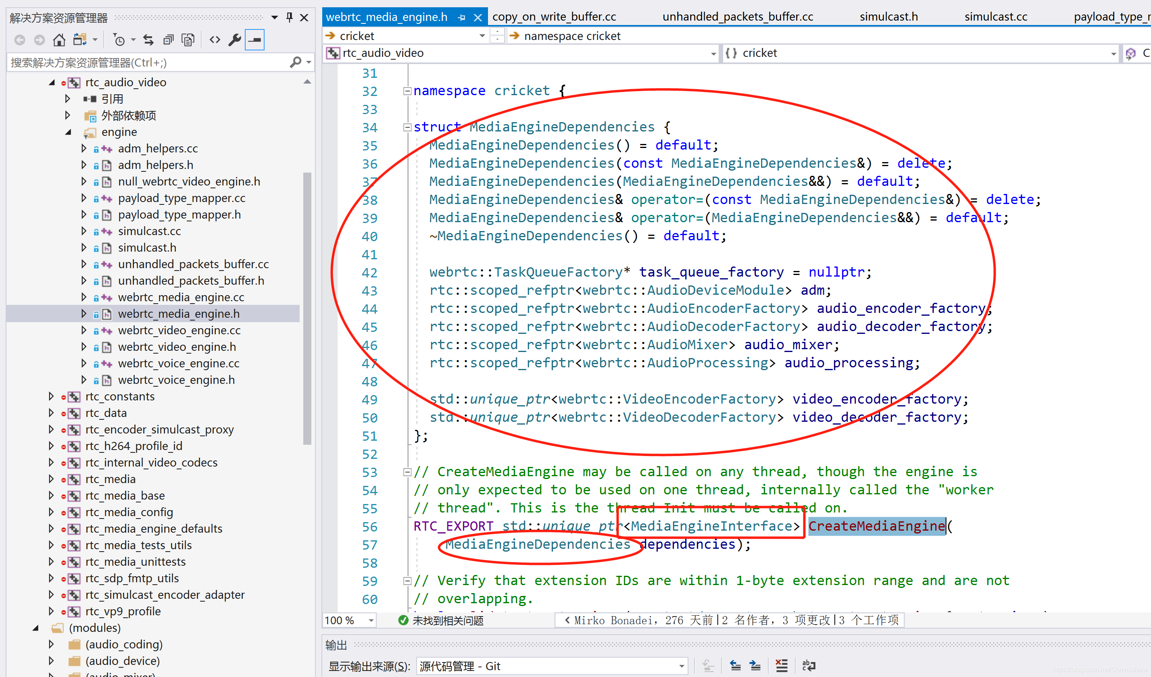1151x677 pixels.
Task: Click the Show All Files icon
Action: click(188, 40)
